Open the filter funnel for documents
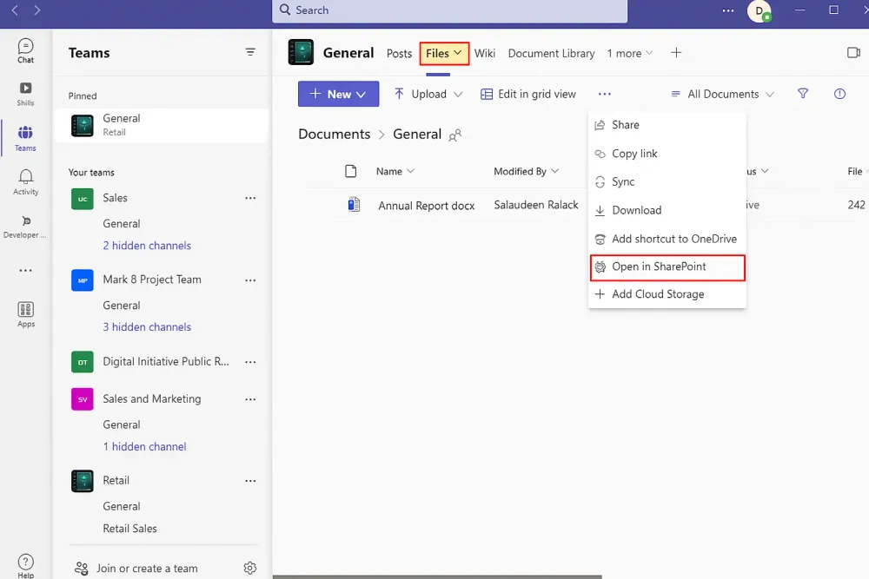The image size is (869, 579). tap(802, 93)
